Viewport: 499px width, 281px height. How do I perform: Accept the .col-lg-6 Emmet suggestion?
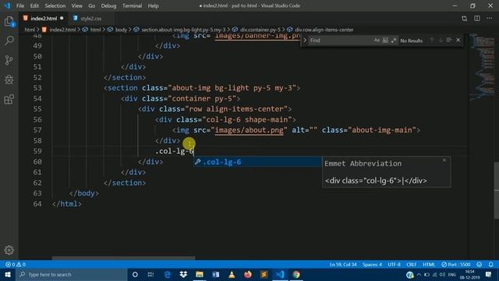(257, 162)
